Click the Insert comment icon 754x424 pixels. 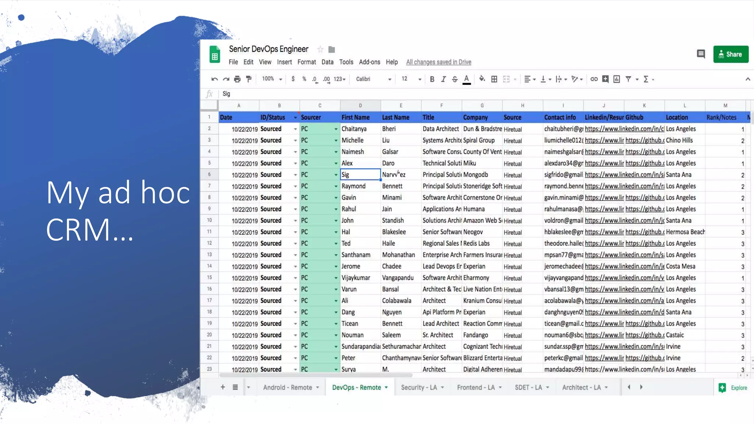click(x=605, y=79)
